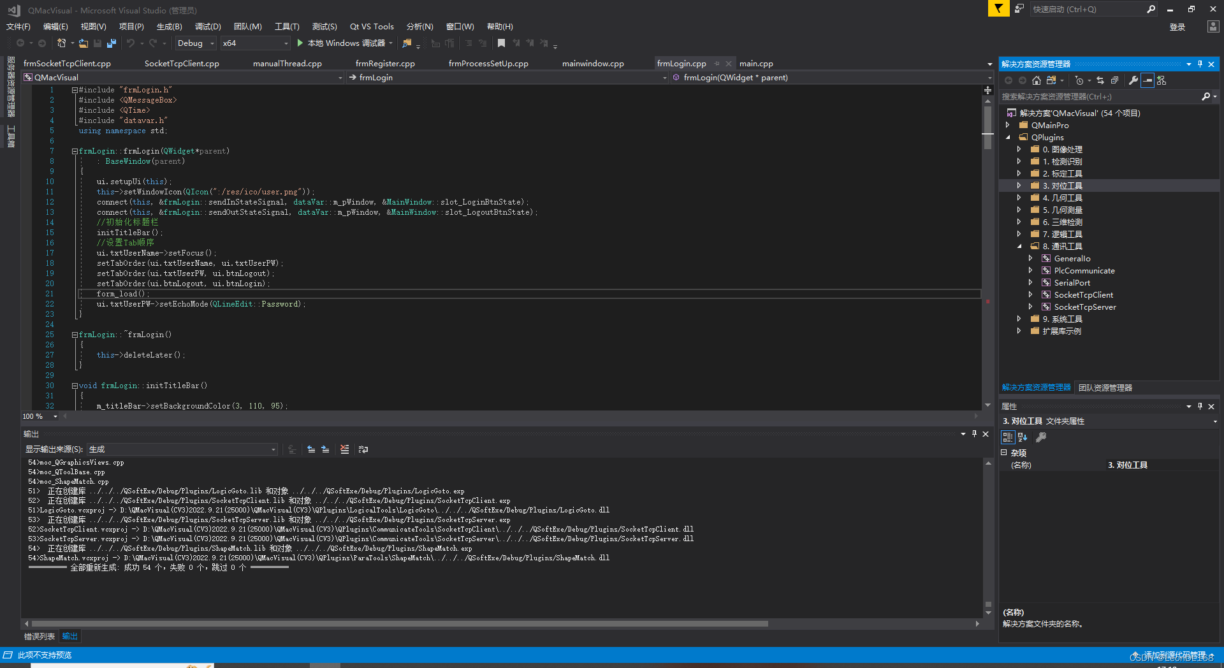Screen dimensions: 1224x668
Task: Switch to frmRegister.cpp tab
Action: click(x=385, y=64)
